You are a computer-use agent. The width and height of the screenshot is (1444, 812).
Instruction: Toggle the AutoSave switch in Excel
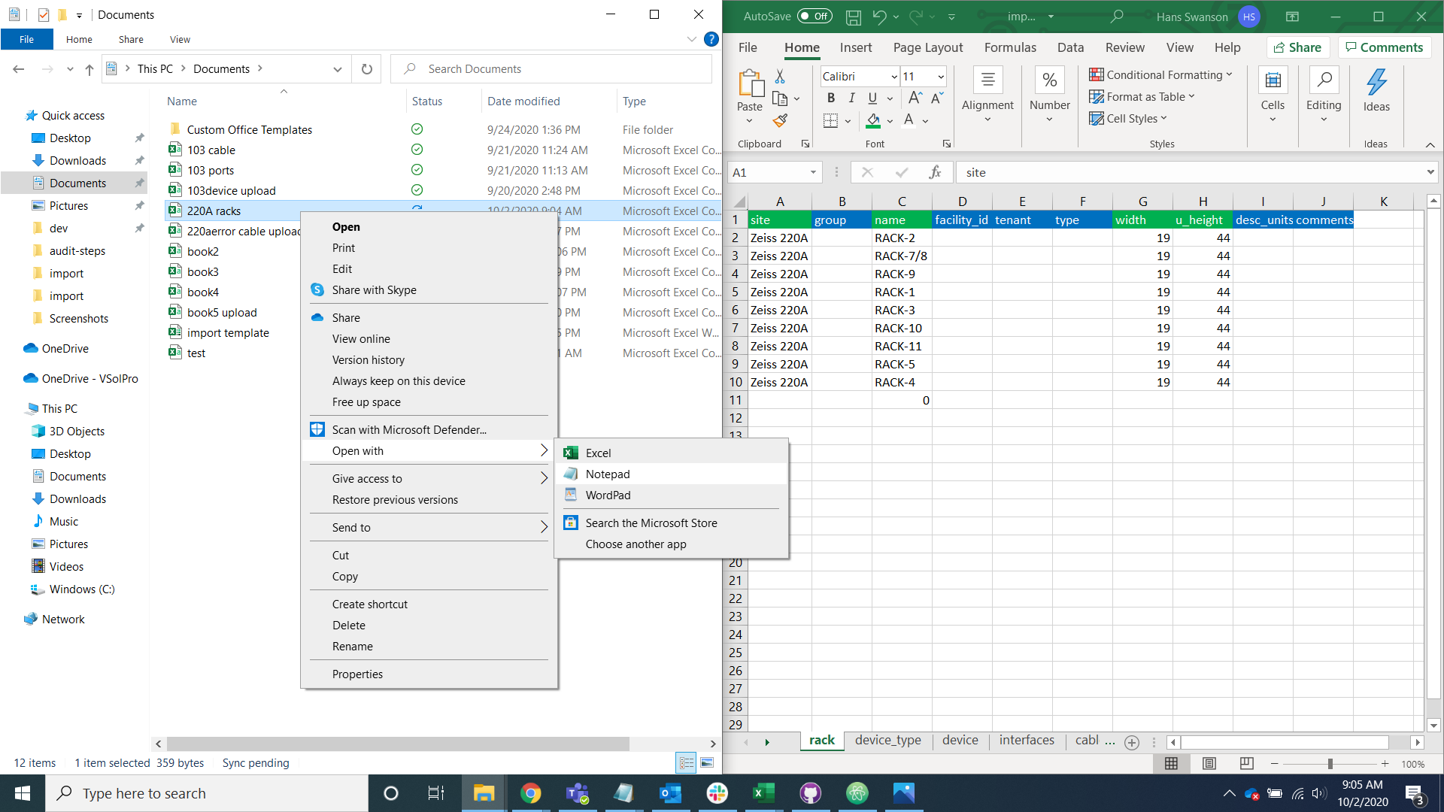(815, 17)
